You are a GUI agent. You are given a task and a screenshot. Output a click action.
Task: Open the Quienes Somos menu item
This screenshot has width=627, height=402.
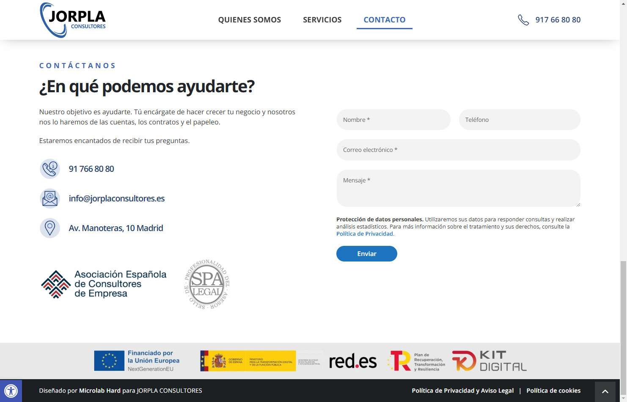249,20
